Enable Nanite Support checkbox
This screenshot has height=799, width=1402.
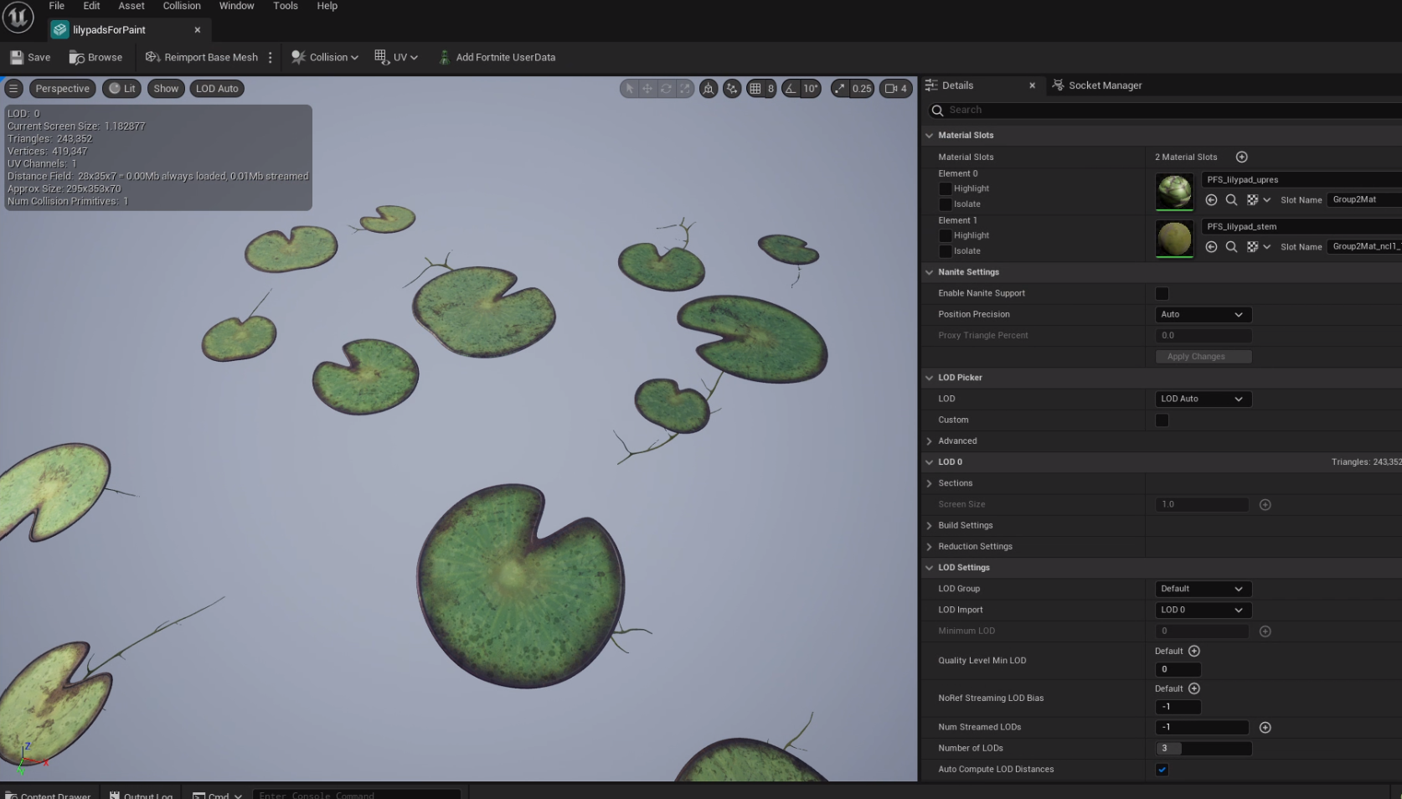pos(1162,293)
